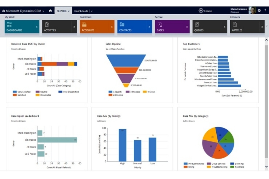Viewport: 269px width, 179px height.
Task: Expand the SERVICE area menu
Action: pos(63,11)
